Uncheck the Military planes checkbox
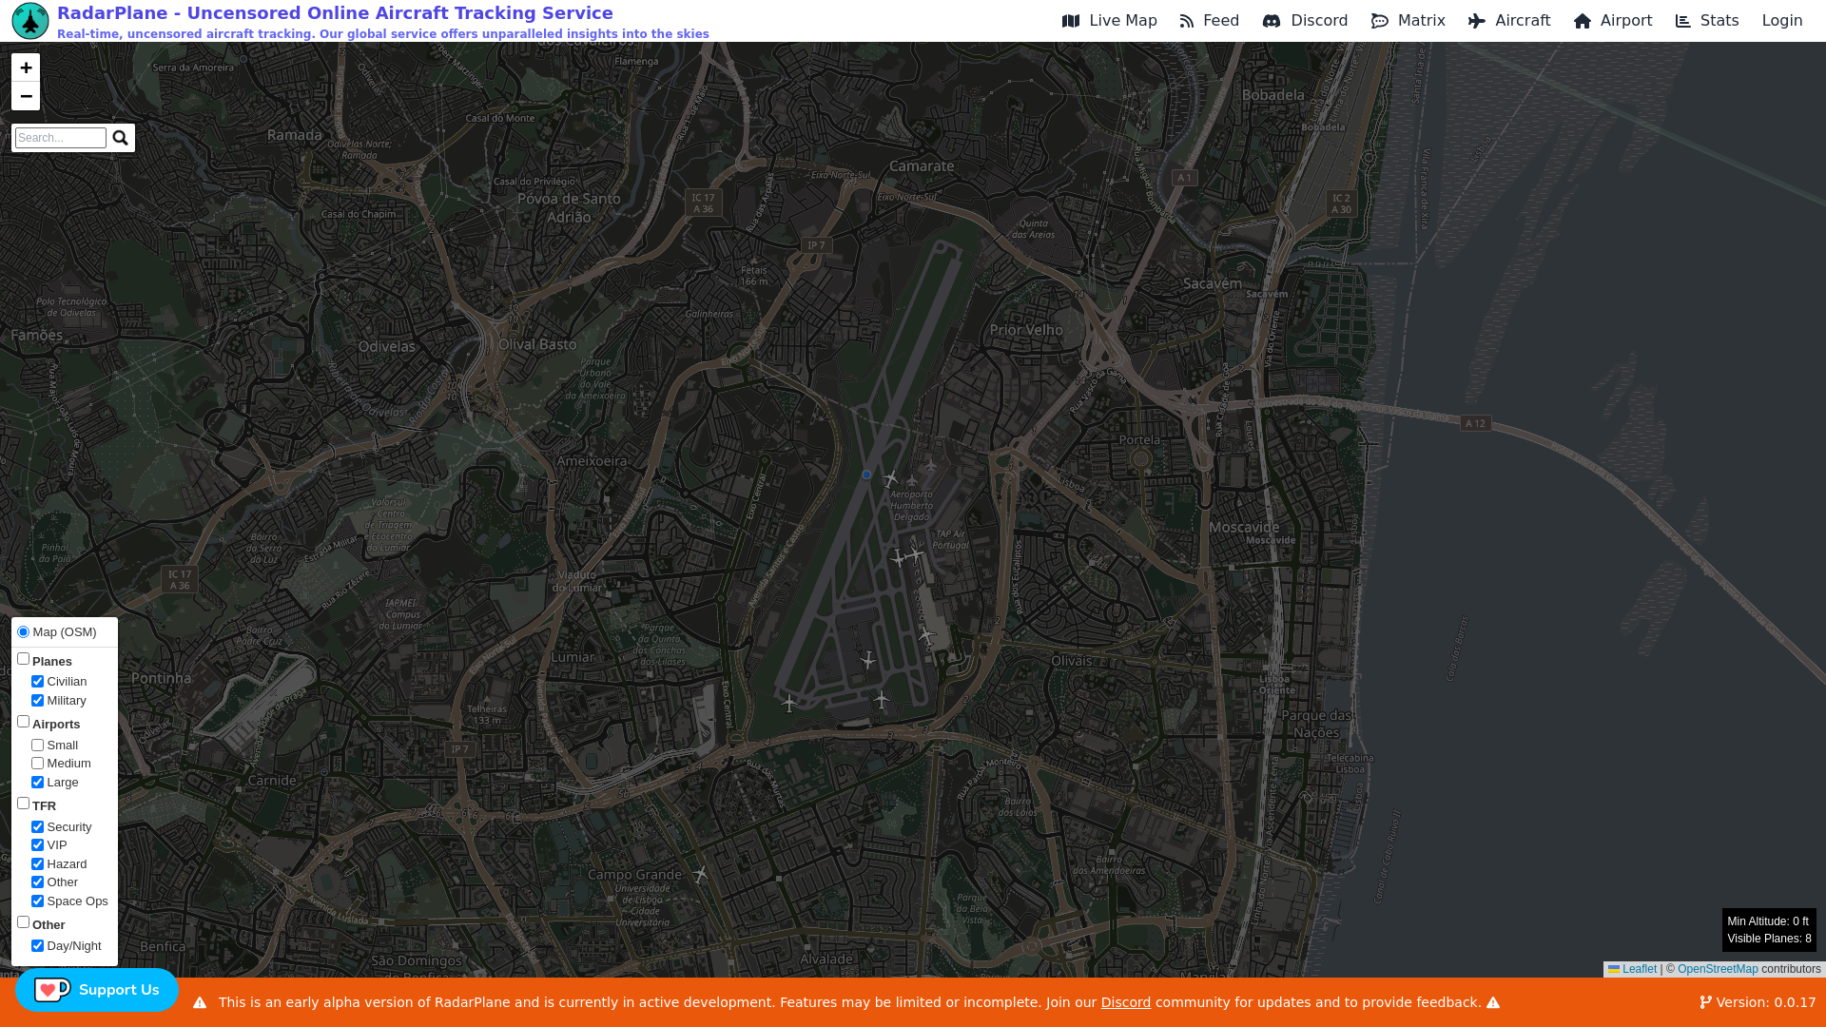Screen dimensions: 1826x1027 38,701
